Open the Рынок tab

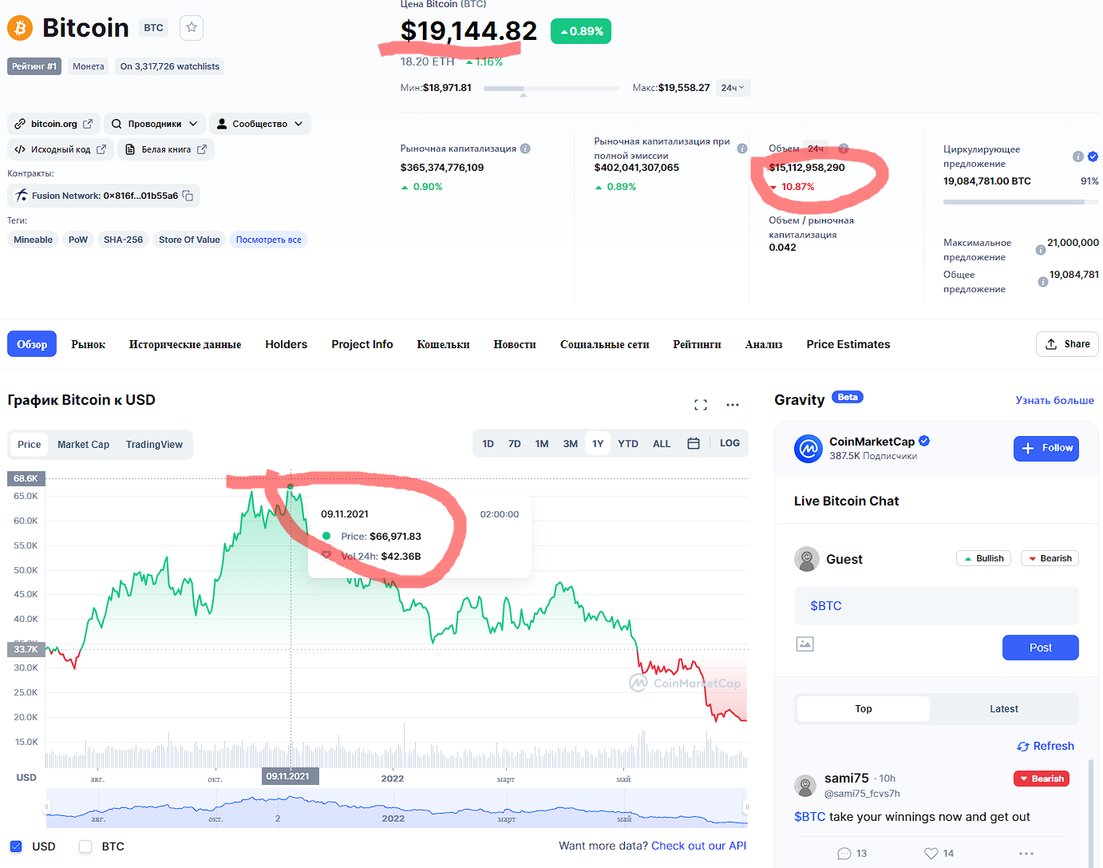88,344
